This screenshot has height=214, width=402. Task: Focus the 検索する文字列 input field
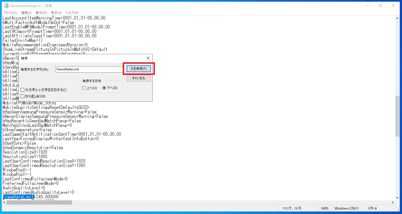tap(89, 69)
